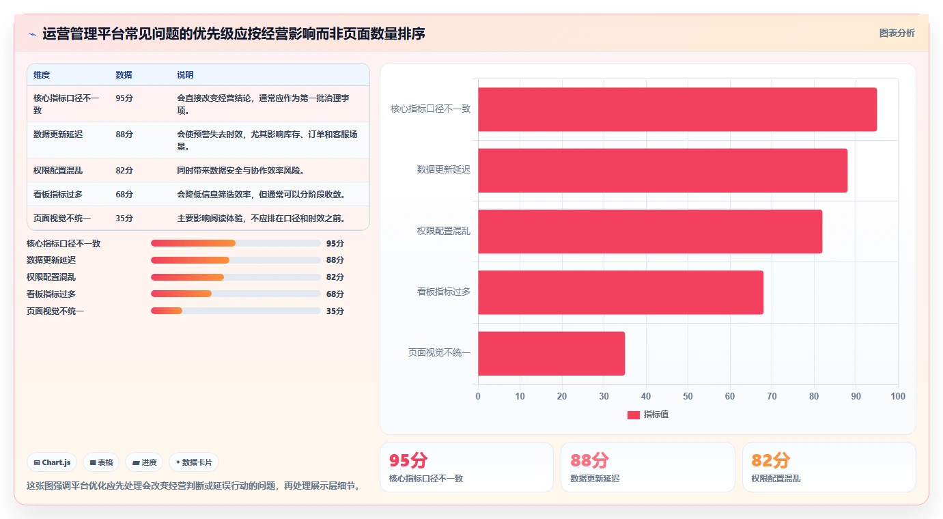943x519 pixels.
Task: Click the 指标值 legend text
Action: click(x=656, y=415)
